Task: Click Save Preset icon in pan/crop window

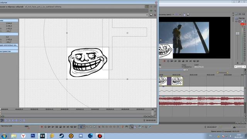Action: [x=151, y=15]
